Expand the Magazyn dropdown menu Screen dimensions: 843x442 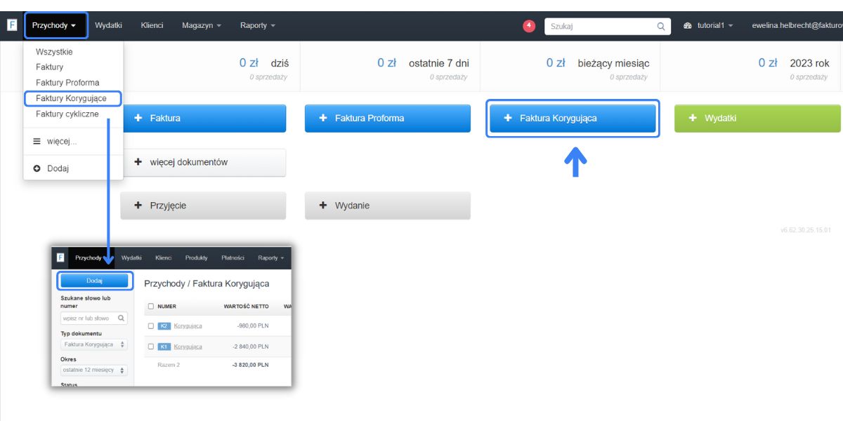point(202,25)
